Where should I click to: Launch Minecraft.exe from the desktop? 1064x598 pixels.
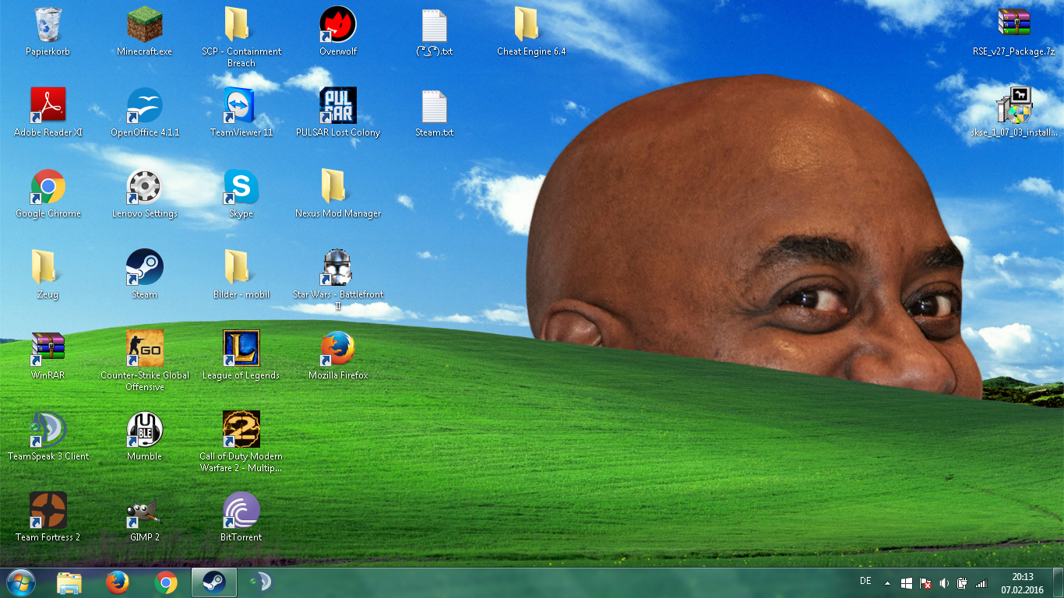143,23
